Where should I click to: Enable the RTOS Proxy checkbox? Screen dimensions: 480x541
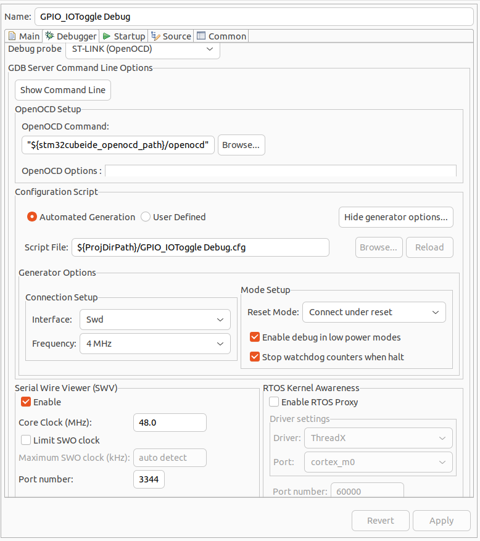point(274,402)
